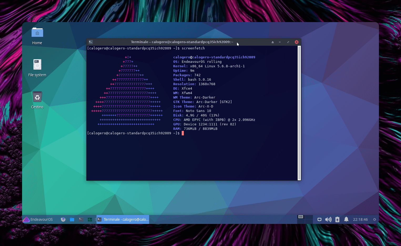
Task: Open the terminal window menu from its titlebar icon
Action: click(90, 42)
